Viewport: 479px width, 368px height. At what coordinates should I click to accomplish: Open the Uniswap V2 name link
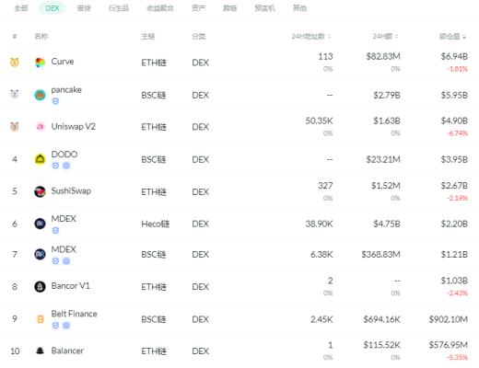click(x=74, y=126)
